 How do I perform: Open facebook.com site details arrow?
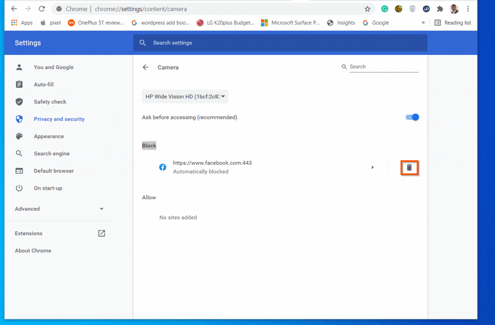tap(372, 167)
